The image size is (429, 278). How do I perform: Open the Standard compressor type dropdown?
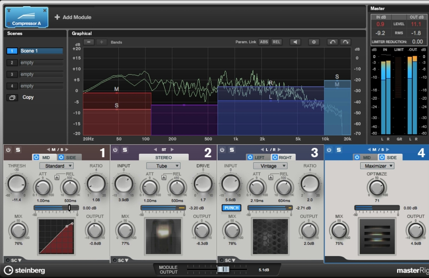click(56, 166)
